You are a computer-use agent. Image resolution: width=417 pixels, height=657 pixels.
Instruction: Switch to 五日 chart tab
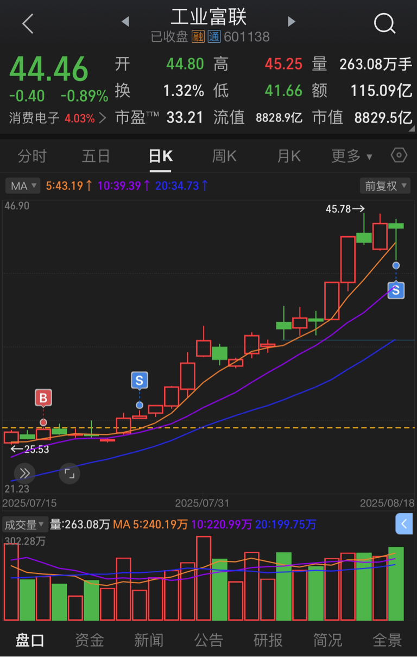point(96,156)
